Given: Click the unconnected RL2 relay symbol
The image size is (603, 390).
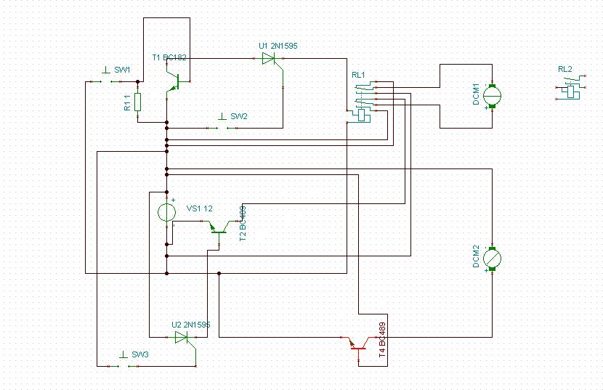Looking at the screenshot, I should tap(571, 88).
